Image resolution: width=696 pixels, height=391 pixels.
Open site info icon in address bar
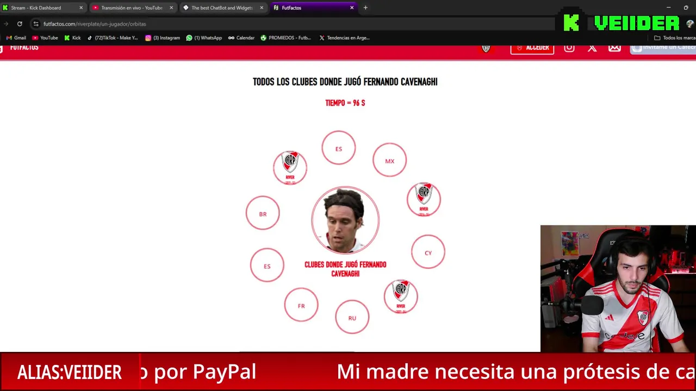point(36,24)
